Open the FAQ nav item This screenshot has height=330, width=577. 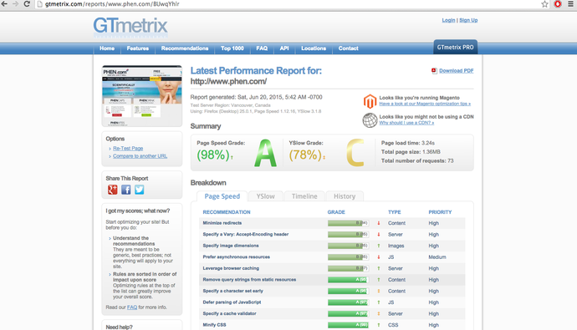[x=262, y=48]
